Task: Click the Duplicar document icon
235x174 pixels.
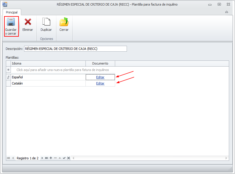Action: point(46,22)
